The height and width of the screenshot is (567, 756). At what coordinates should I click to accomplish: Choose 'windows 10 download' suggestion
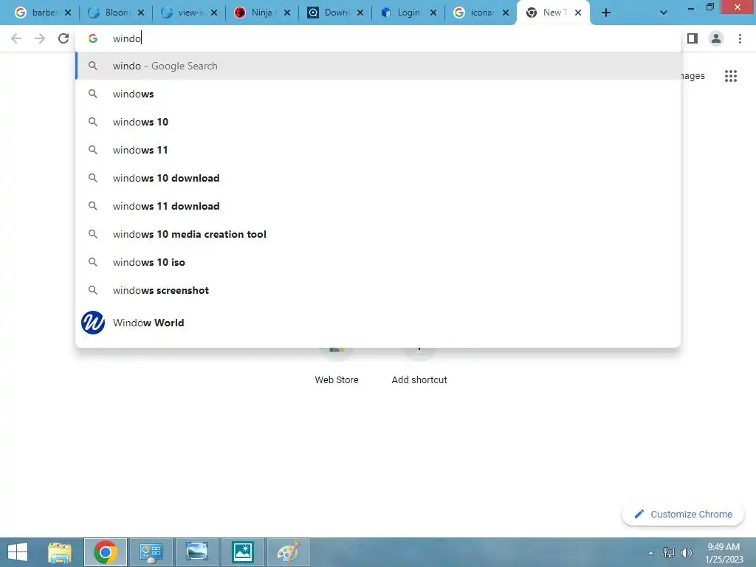[378, 178]
